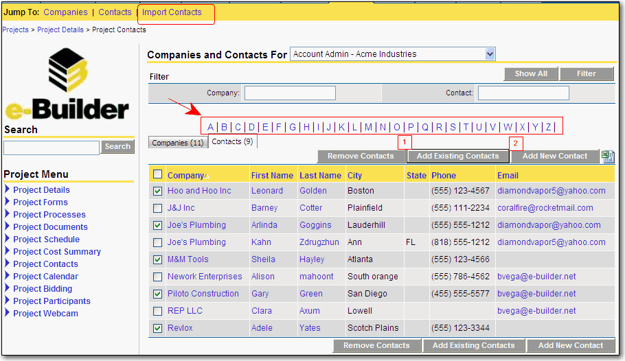Open Project Schedule menu item
Image resolution: width=625 pixels, height=361 pixels.
coord(46,239)
